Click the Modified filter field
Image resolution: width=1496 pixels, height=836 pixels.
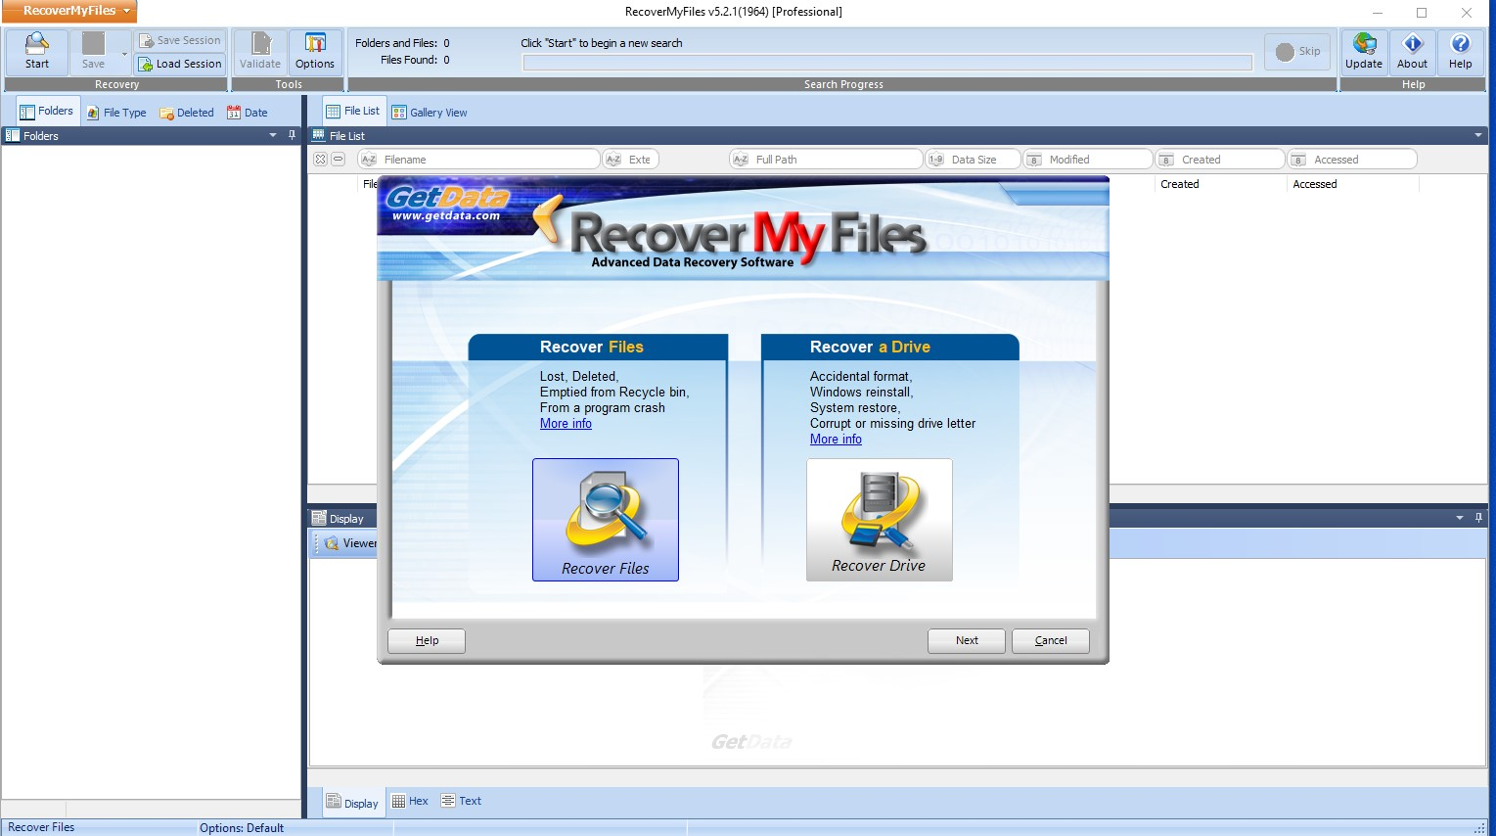click(x=1087, y=160)
